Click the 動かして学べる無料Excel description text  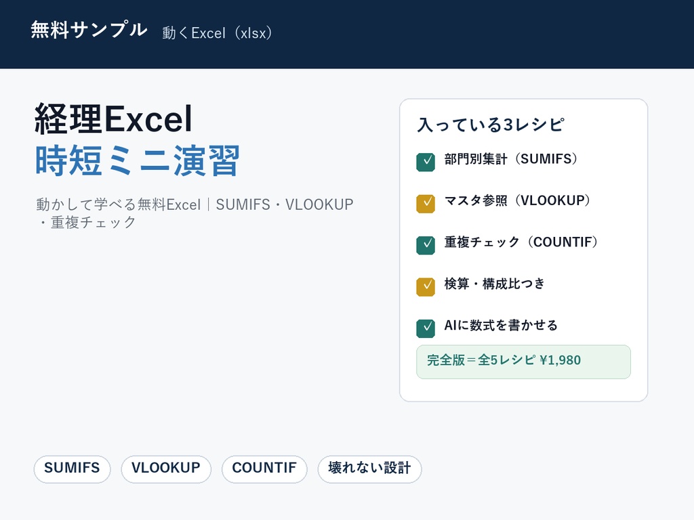pos(195,213)
